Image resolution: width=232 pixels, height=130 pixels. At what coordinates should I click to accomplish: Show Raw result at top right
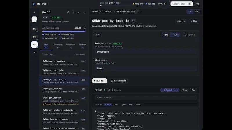[x=193, y=90]
